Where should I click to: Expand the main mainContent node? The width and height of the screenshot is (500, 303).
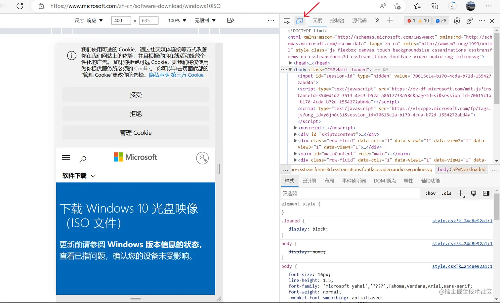click(295, 153)
